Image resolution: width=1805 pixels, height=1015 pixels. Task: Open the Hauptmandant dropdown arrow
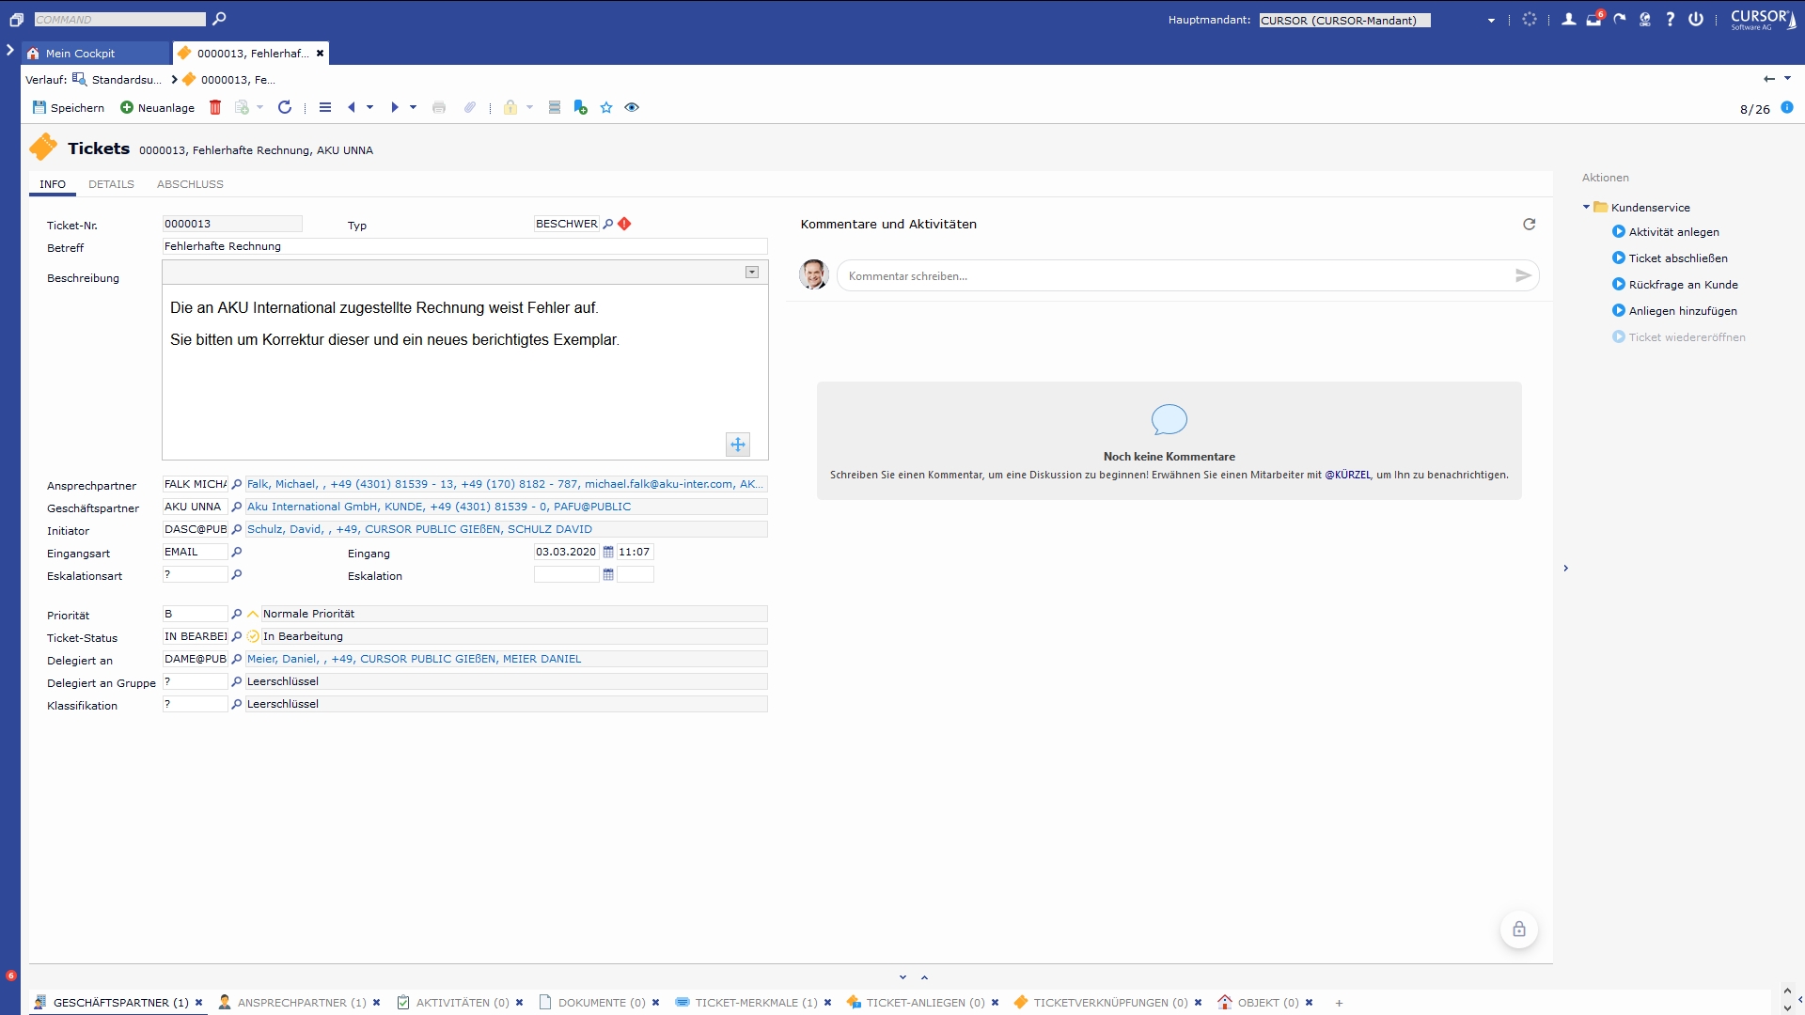(x=1491, y=20)
